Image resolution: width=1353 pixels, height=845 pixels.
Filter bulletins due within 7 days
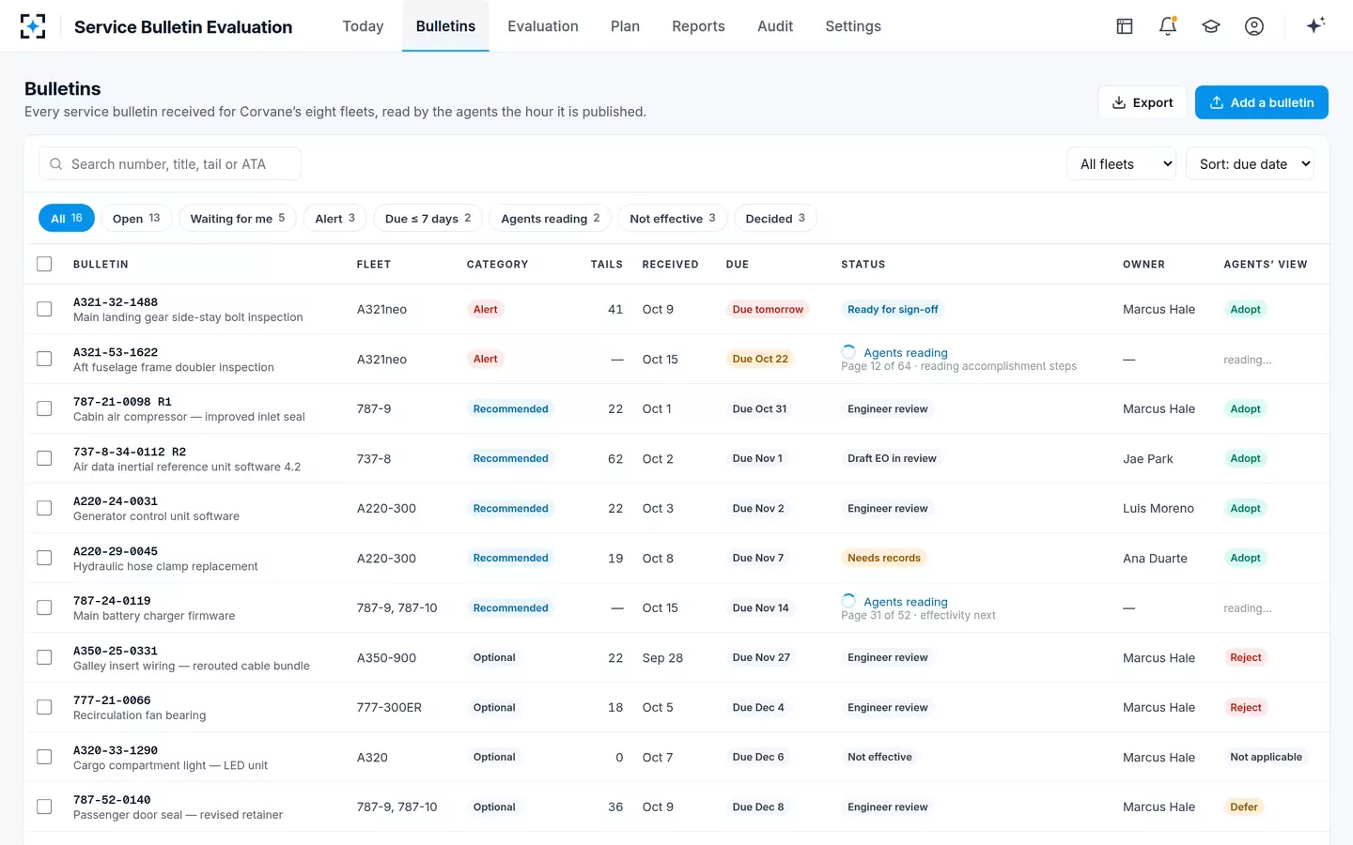click(x=428, y=219)
